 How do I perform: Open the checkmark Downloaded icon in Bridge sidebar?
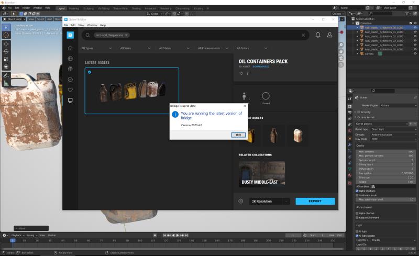click(x=70, y=80)
